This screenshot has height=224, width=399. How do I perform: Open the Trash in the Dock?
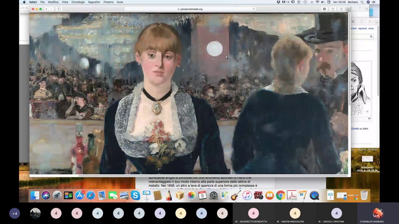(x=364, y=195)
